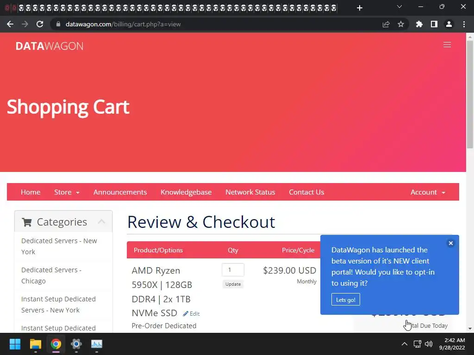View Network Status page
Screen dimensions: 474x355
tap(250, 192)
